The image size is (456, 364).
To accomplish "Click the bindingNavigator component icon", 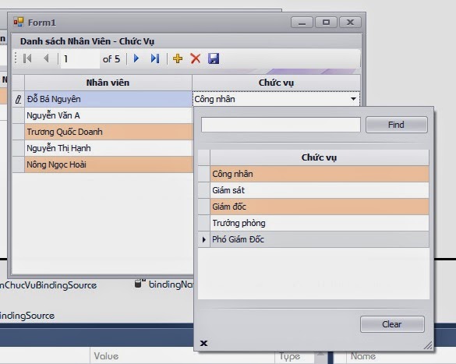I will (x=140, y=284).
